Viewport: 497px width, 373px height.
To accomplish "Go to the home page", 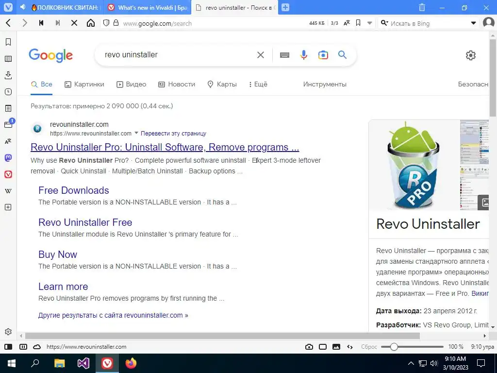I will coord(91,23).
